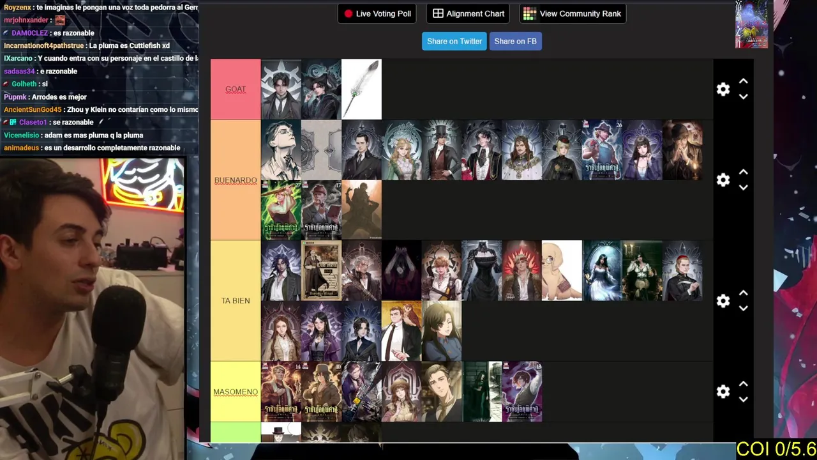The image size is (817, 460).
Task: Open settings gear for TA BIEN tier
Action: tap(723, 301)
